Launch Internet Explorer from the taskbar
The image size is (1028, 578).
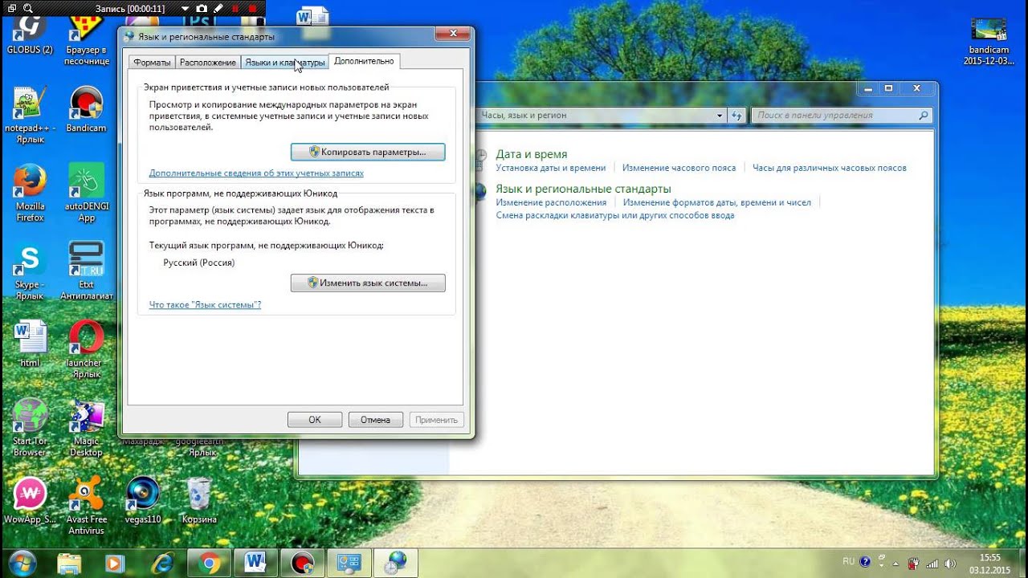(x=163, y=564)
